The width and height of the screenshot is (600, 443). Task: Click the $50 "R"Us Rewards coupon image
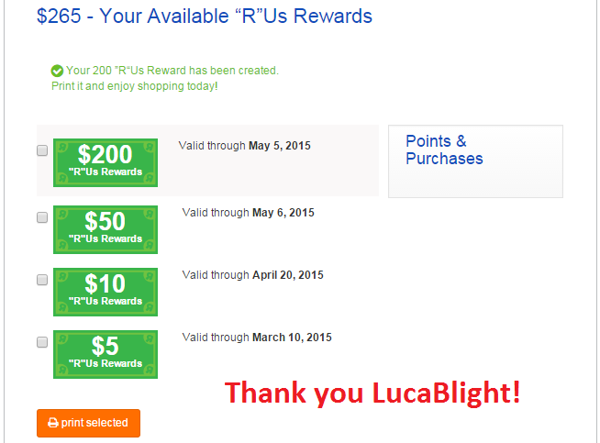tap(106, 229)
